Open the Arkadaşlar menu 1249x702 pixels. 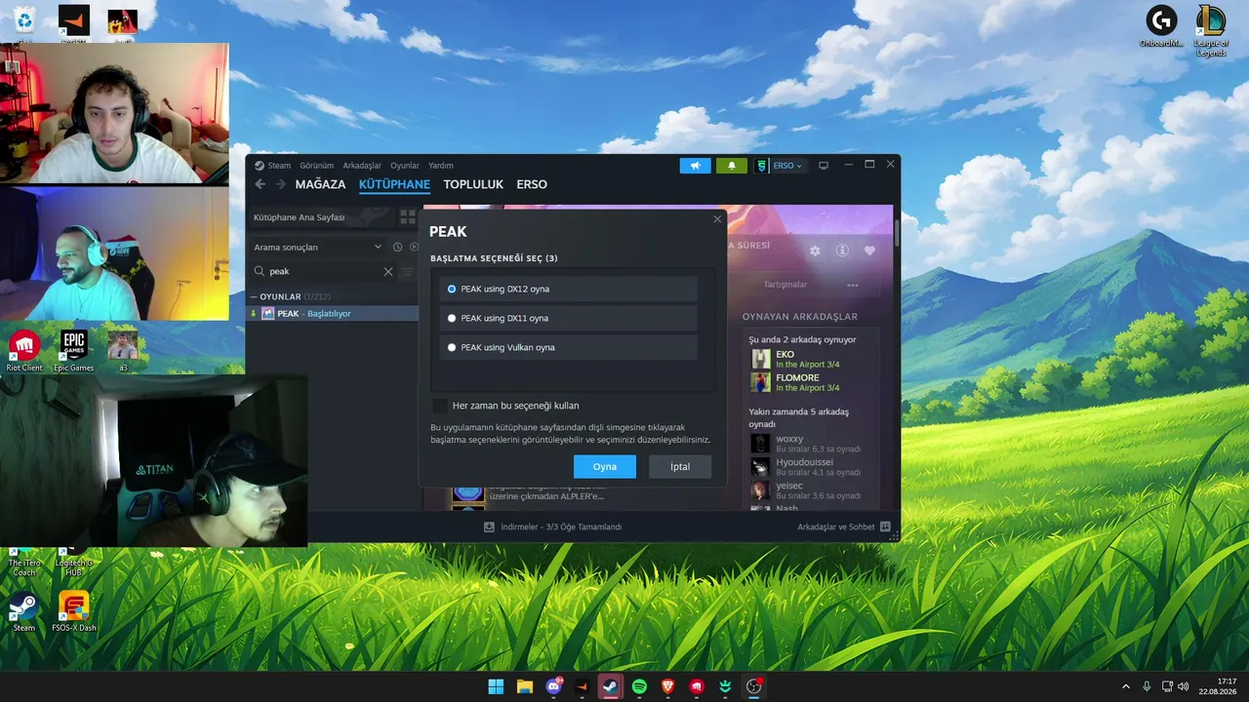click(362, 166)
